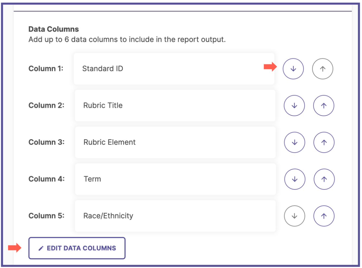Move Race/Ethnicity column up
The width and height of the screenshot is (362, 268).
324,216
